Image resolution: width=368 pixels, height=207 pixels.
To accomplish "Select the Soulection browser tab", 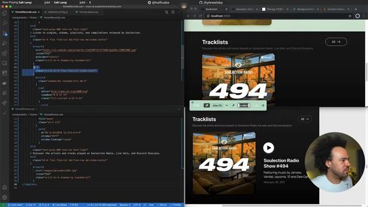I will [x=213, y=9].
